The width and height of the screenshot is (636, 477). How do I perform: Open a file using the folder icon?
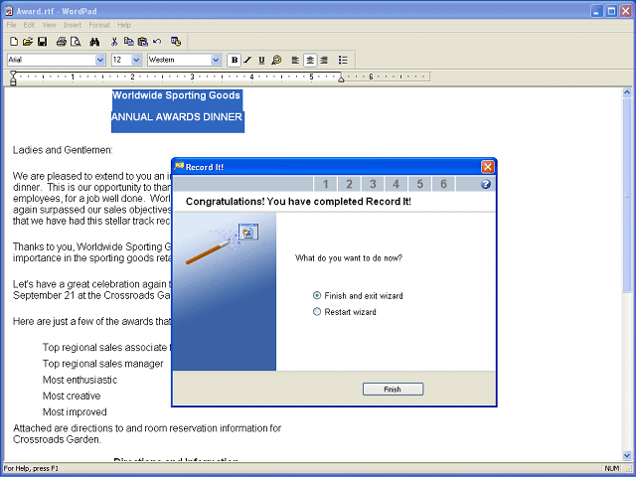tap(28, 42)
